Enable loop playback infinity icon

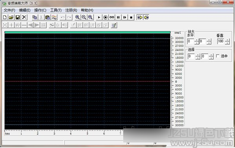tap(112, 17)
